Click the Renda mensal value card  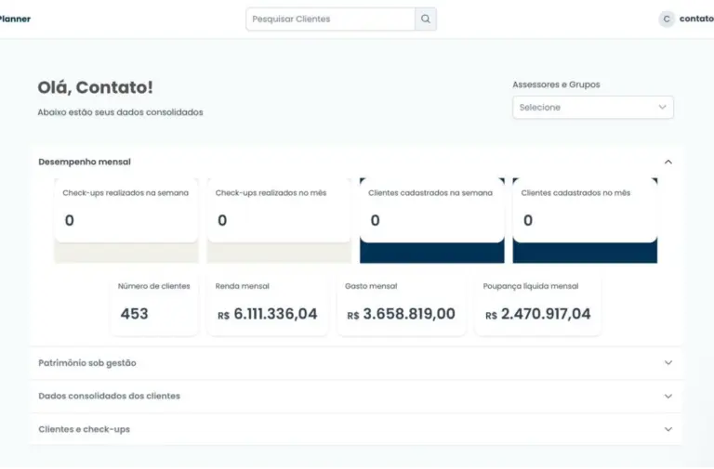pyautogui.click(x=267, y=304)
